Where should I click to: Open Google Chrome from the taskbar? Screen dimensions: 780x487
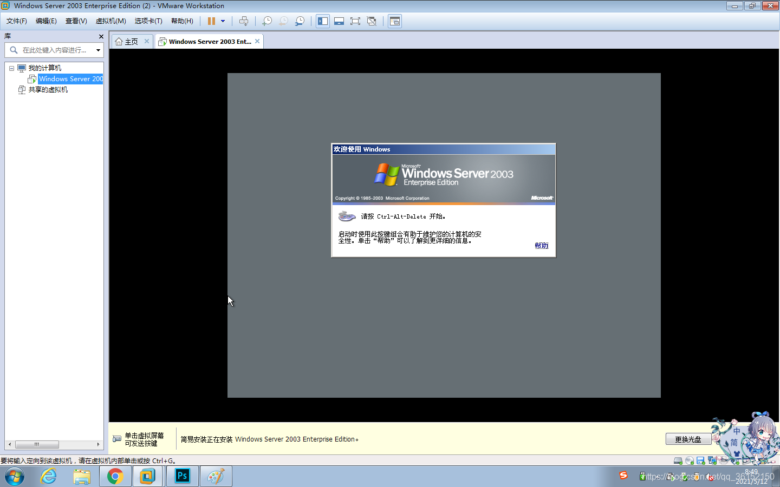point(115,477)
